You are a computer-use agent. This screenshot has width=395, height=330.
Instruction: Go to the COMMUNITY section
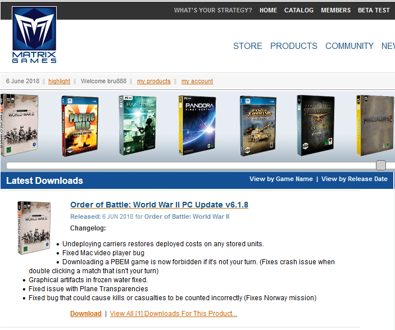(349, 46)
